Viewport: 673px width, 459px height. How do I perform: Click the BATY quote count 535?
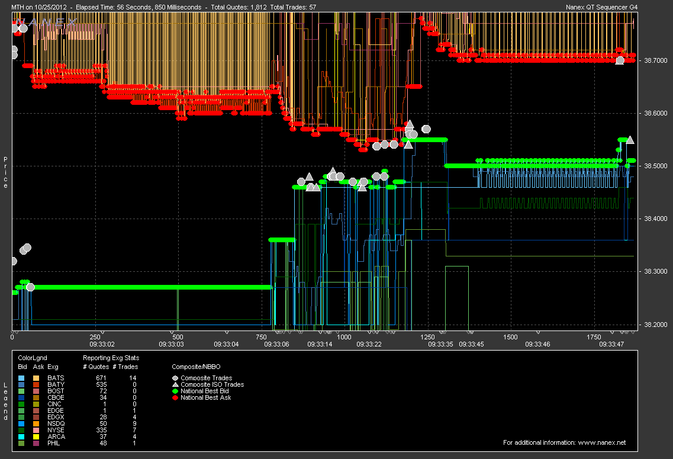[x=101, y=385]
